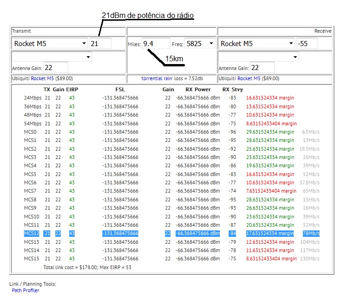Open the empty receive antenna dropdown

[x=259, y=57]
